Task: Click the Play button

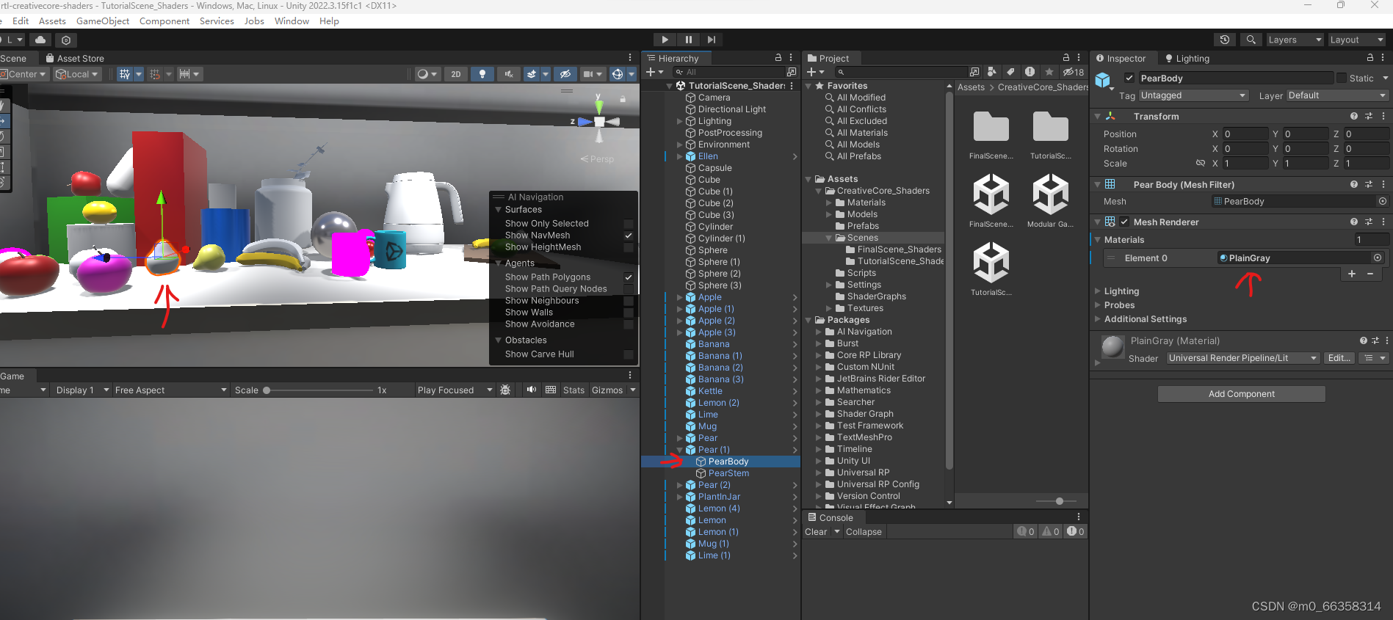Action: click(665, 40)
